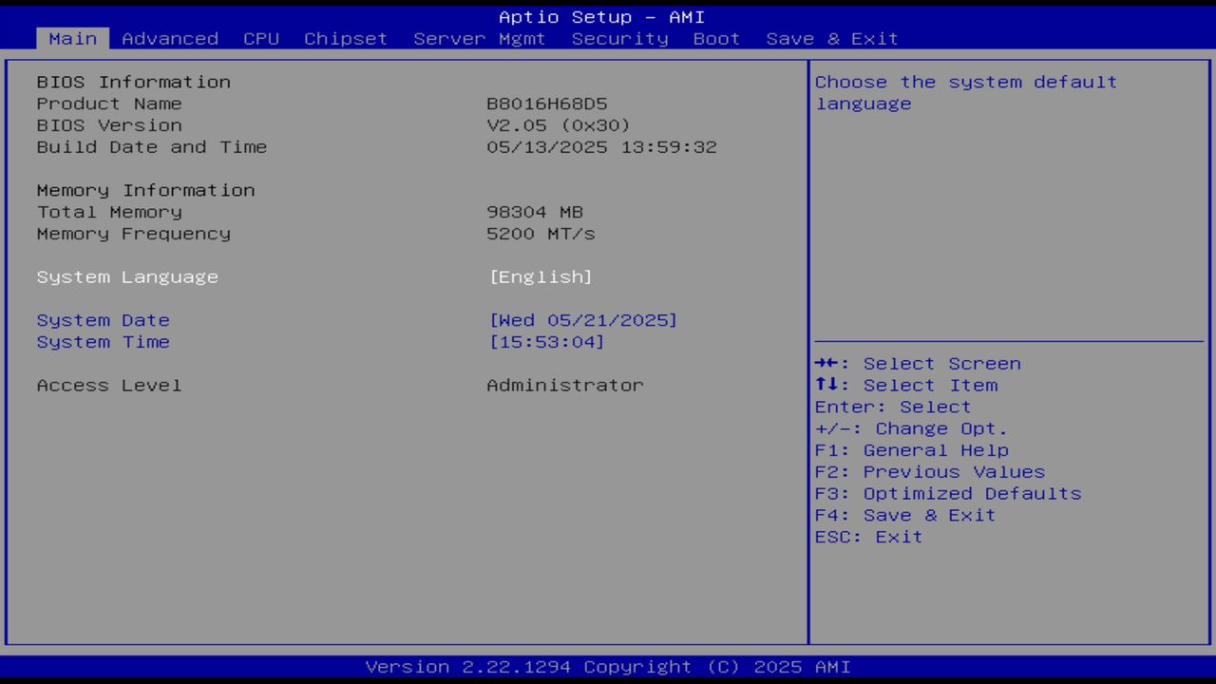Switch to the Advanced tab
1216x684 pixels.
pos(169,38)
